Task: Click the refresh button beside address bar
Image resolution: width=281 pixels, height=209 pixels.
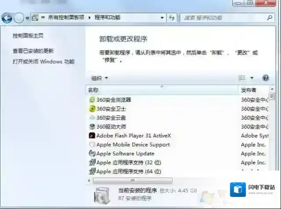Action: click(x=172, y=18)
